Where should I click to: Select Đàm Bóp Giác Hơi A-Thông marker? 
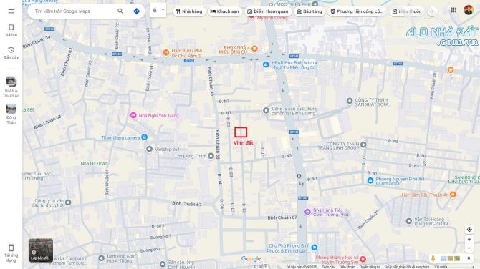click(101, 258)
